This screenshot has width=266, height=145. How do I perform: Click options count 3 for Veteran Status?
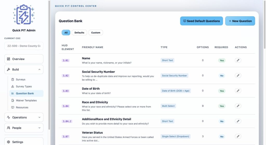coord(203,136)
